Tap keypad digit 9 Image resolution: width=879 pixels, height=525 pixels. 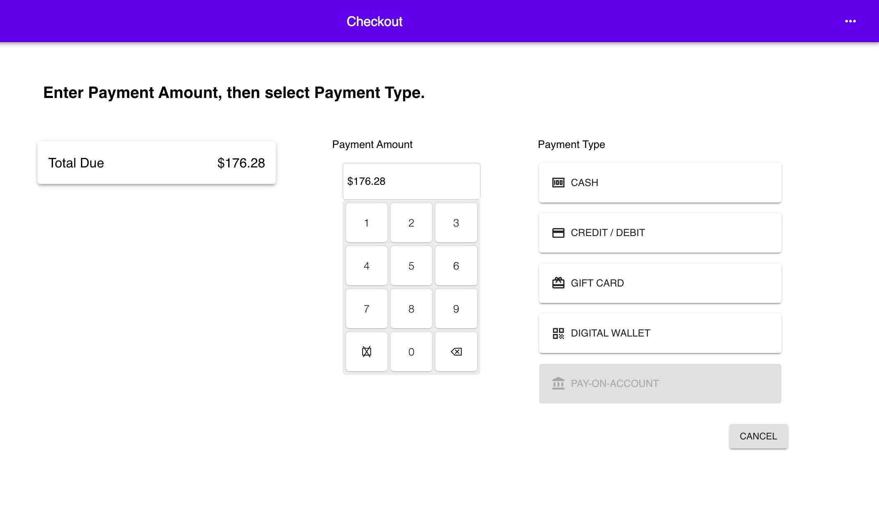(x=456, y=309)
